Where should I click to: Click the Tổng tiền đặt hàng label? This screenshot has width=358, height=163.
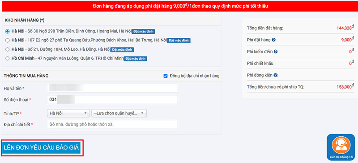[265, 28]
